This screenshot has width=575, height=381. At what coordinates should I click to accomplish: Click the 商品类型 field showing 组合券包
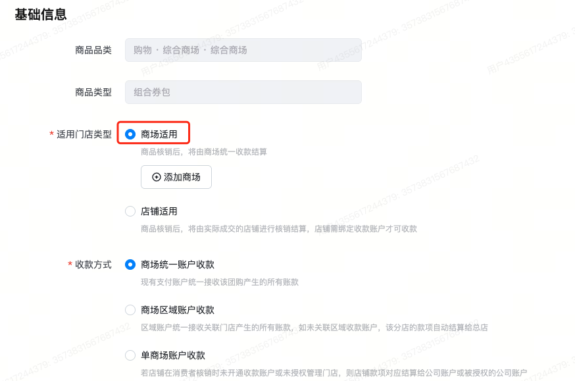[243, 92]
